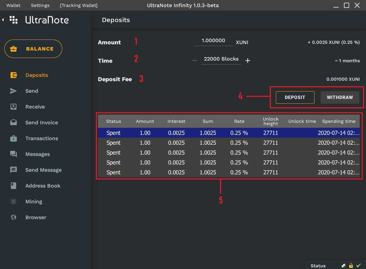Decrease deposit time with the minus button
This screenshot has height=269, width=366.
(x=195, y=61)
